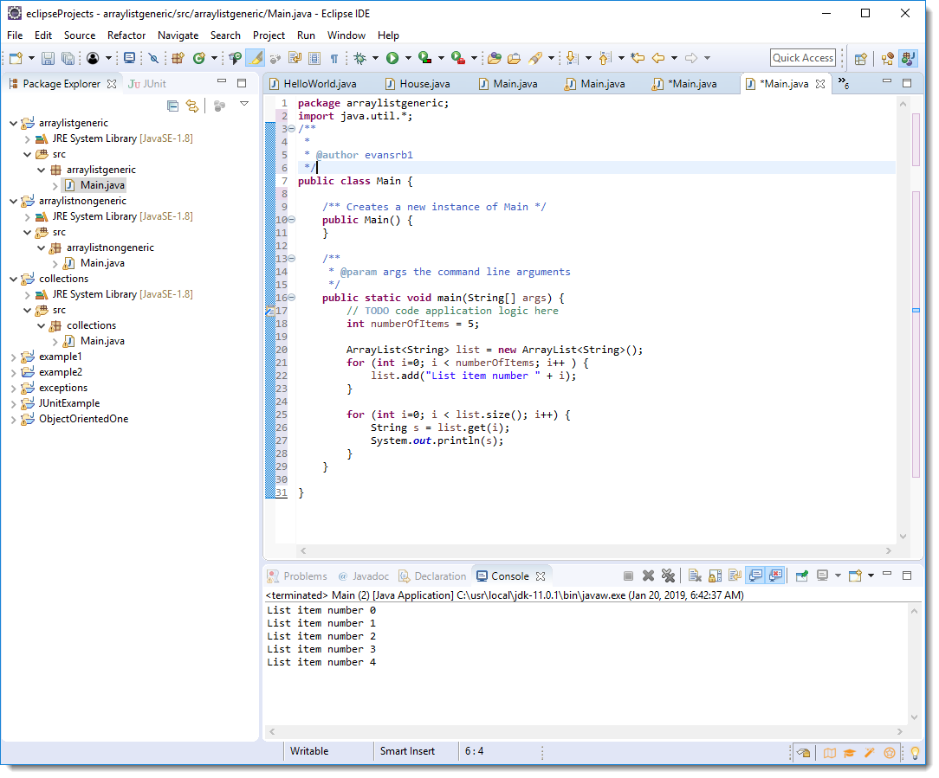Go back with the yellow Back arrow
The image size is (939, 778).
pyautogui.click(x=658, y=58)
